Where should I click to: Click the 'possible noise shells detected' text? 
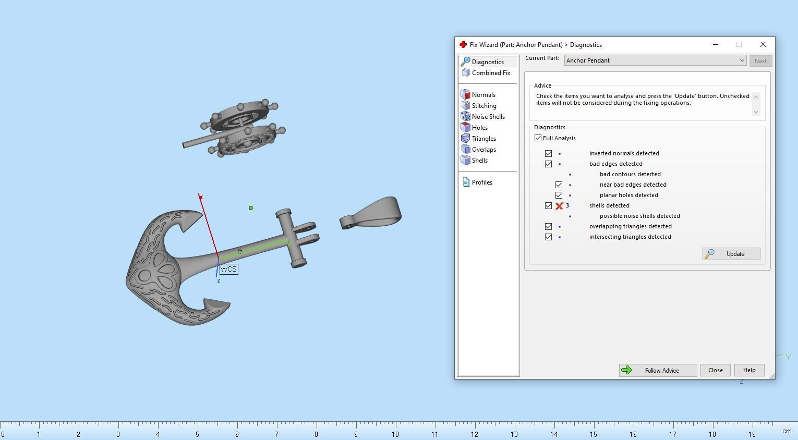click(x=639, y=216)
